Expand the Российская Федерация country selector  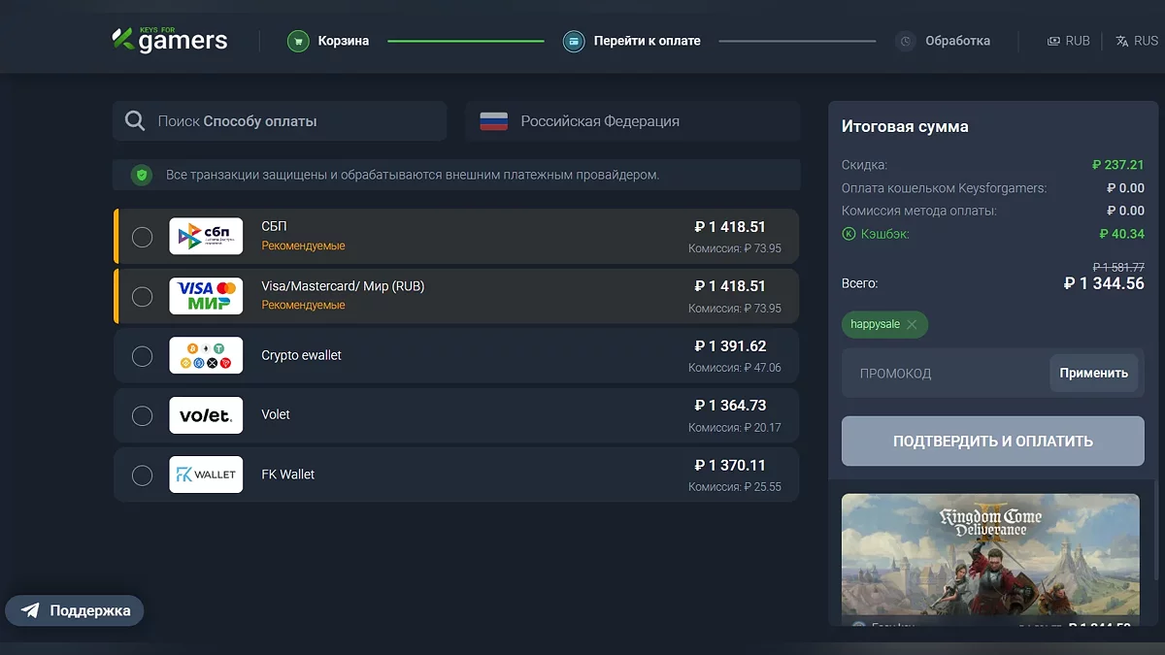632,121
